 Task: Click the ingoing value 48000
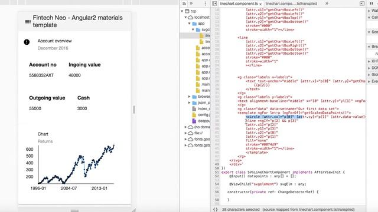(x=74, y=75)
